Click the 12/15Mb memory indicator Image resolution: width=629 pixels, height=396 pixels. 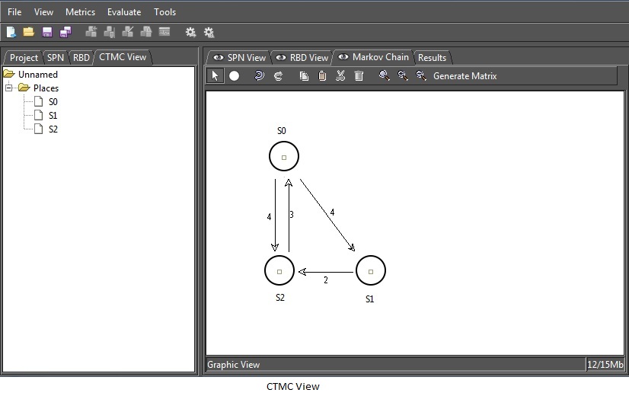605,365
